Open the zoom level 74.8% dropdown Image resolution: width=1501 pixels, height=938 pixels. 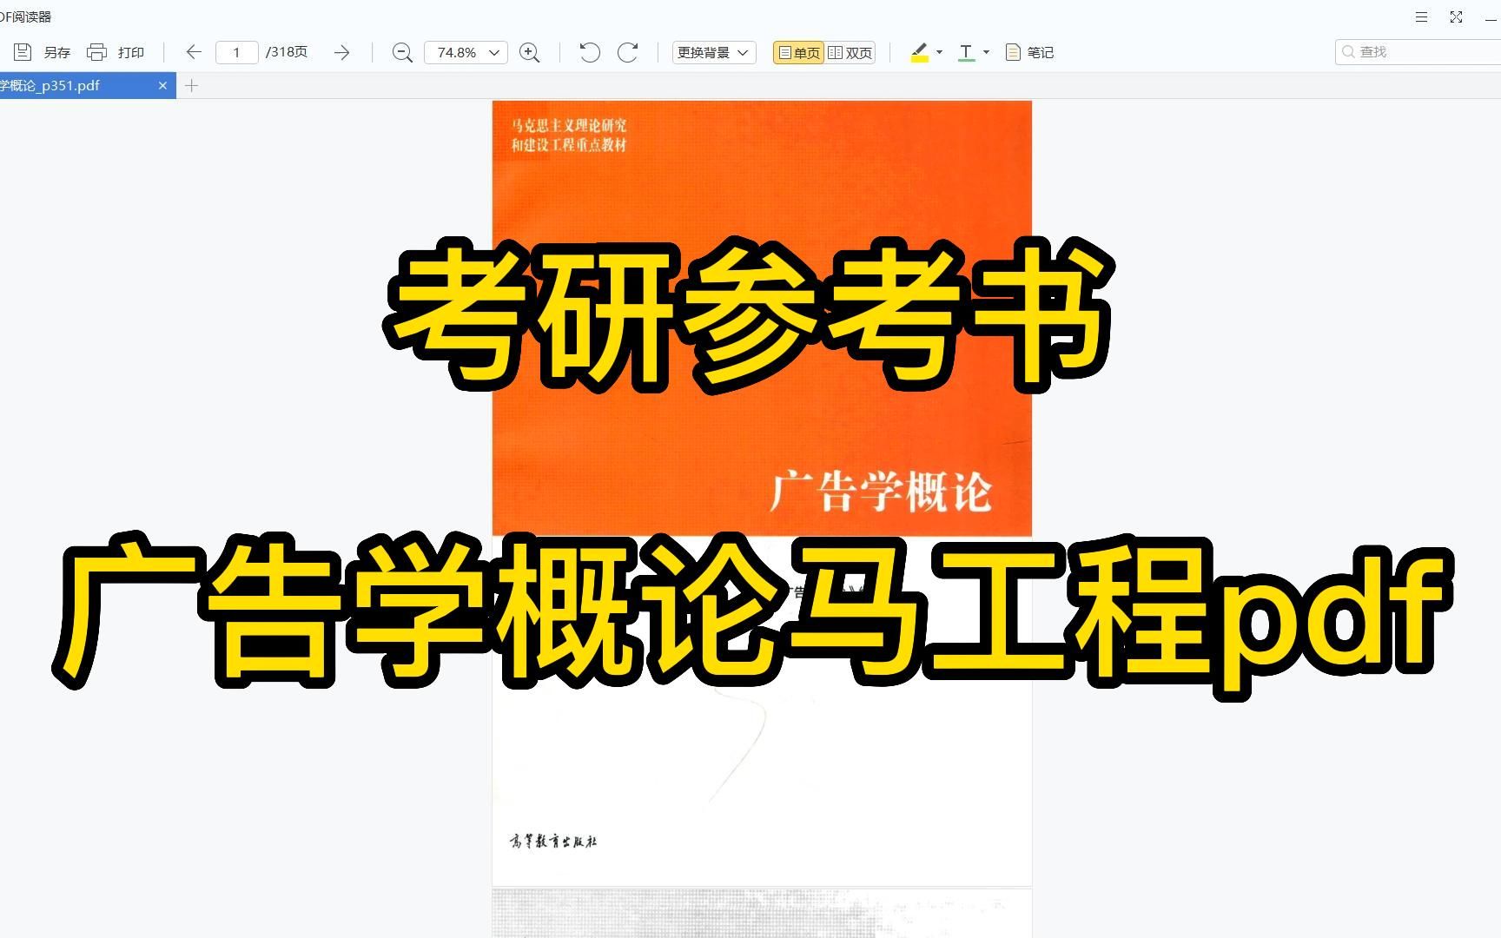coord(466,52)
